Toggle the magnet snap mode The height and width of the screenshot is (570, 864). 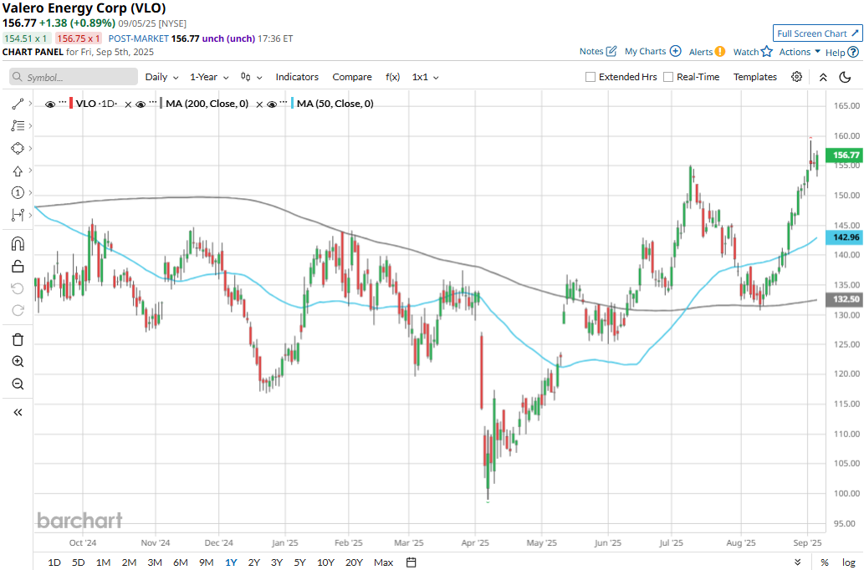18,244
